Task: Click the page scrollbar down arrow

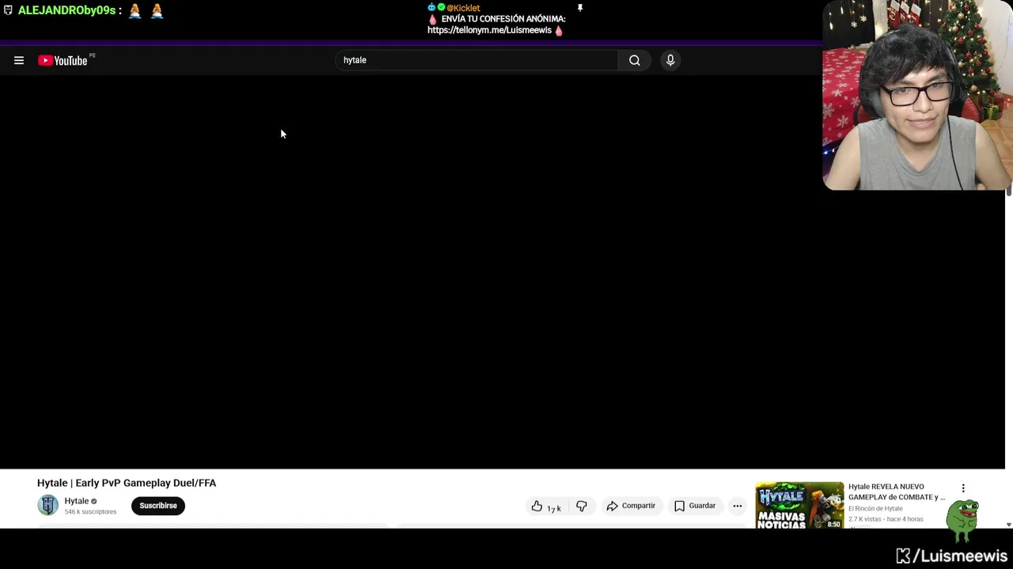Action: [x=1008, y=525]
